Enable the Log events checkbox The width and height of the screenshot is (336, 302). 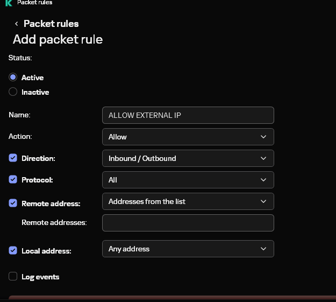[x=13, y=277]
